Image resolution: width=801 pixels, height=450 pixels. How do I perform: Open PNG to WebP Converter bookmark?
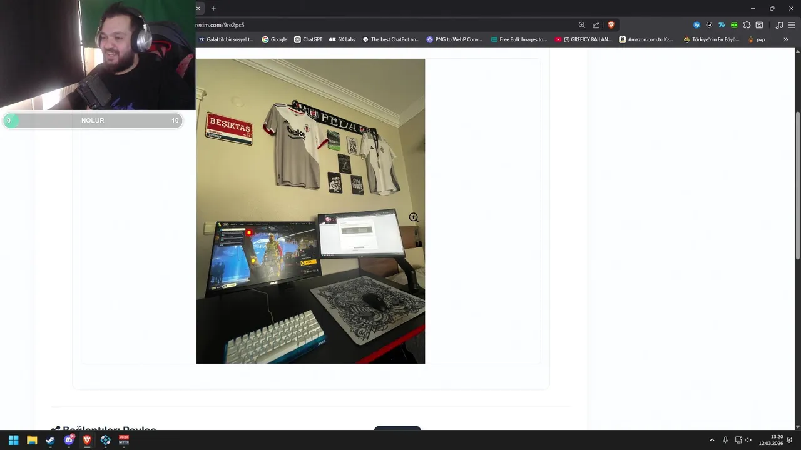pyautogui.click(x=454, y=39)
